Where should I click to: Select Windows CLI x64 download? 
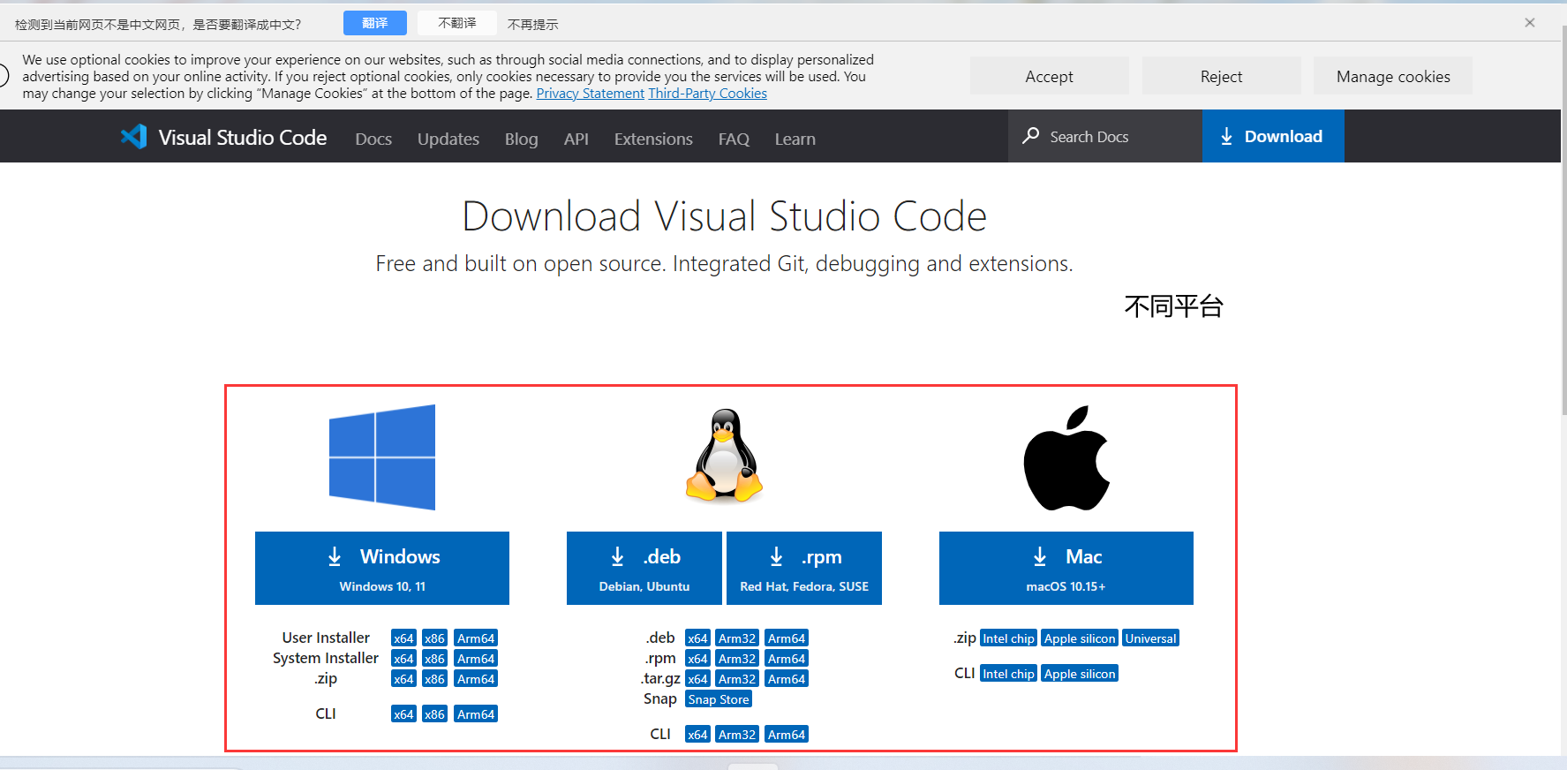coord(403,713)
